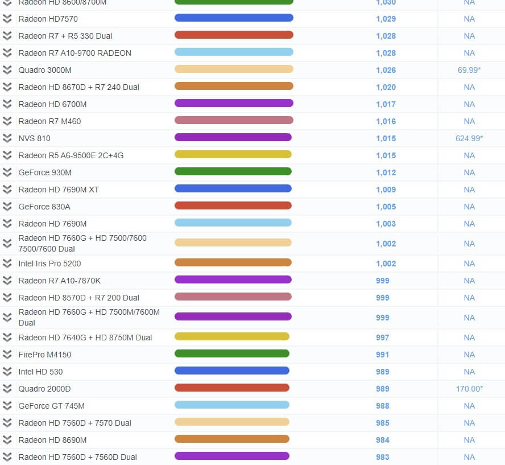The image size is (505, 465).
Task: Open the Intel HD 530 link
Action: click(x=40, y=372)
